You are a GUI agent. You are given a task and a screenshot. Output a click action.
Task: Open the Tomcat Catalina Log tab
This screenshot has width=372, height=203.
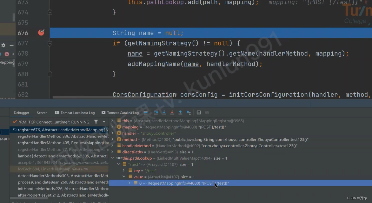coord(121,113)
